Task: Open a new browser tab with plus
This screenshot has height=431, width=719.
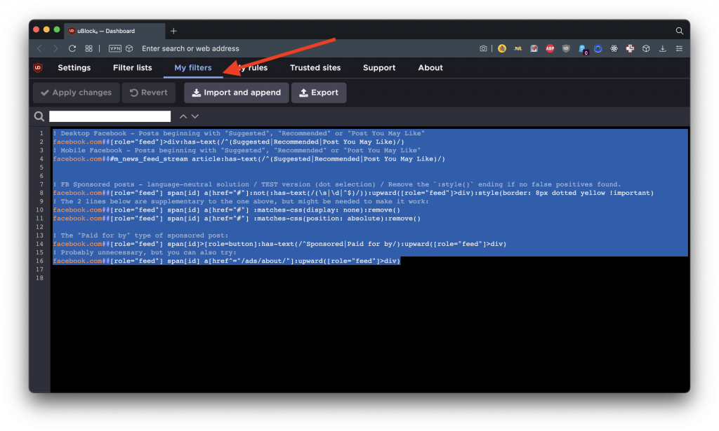Action: [x=173, y=31]
